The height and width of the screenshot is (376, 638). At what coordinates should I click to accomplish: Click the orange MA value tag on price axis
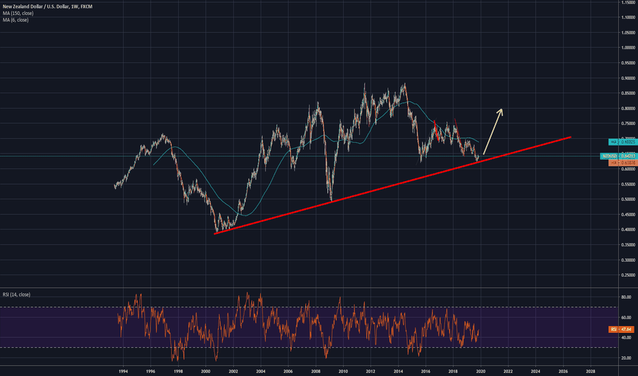618,163
